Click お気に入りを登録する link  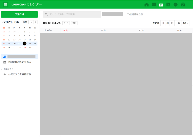[20, 74]
